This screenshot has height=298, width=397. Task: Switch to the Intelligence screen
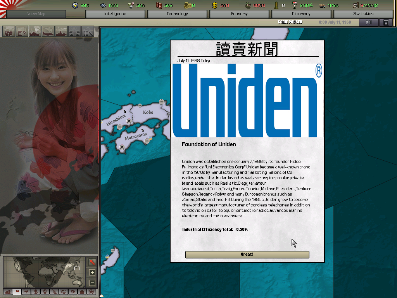point(116,14)
